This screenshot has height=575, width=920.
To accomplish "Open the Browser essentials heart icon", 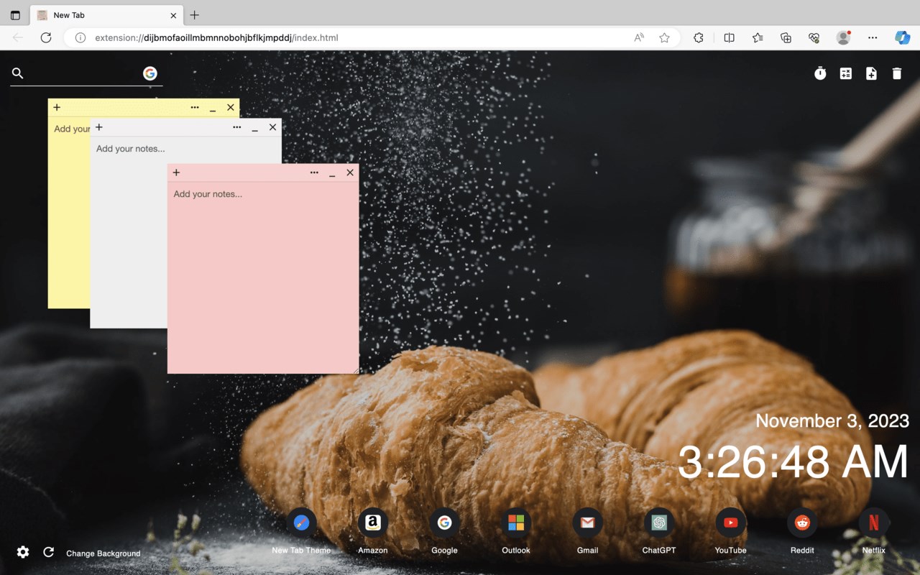I will coord(814,37).
